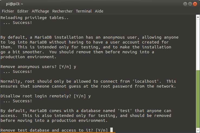Click the cursor at the Remove test database prompt
This screenshot has width=200, height=133.
click(x=111, y=130)
